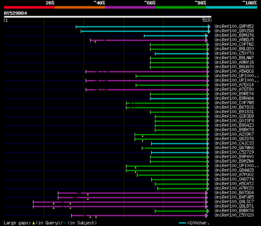Select the UniRef100_Q2R3D9 label
The height and width of the screenshot is (226, 261).
[x=234, y=116]
